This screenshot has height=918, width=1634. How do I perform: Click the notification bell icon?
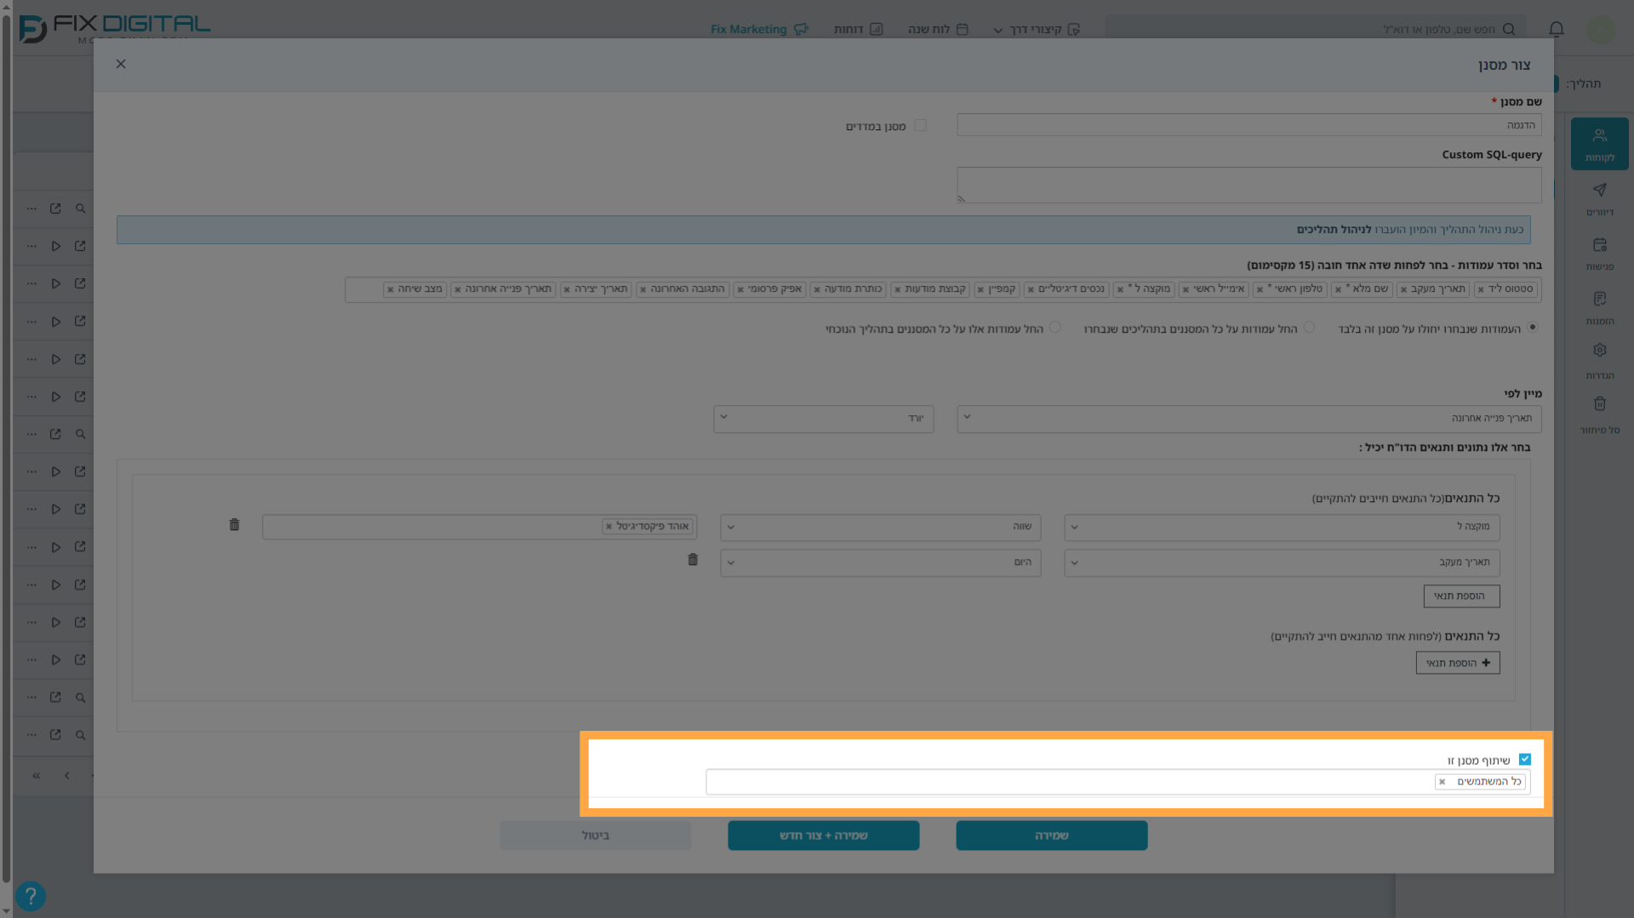pos(1556,29)
